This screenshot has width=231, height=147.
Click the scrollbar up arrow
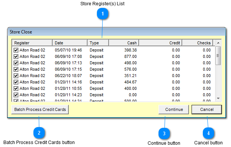pos(218,43)
